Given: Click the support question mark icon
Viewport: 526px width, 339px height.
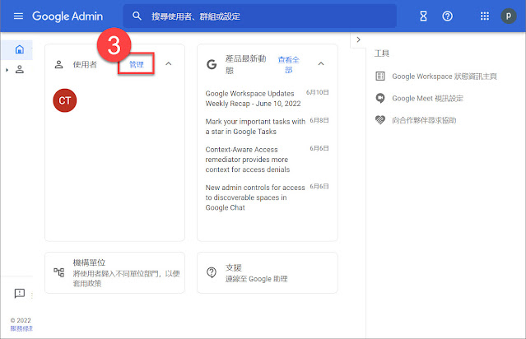Looking at the screenshot, I should (x=212, y=272).
